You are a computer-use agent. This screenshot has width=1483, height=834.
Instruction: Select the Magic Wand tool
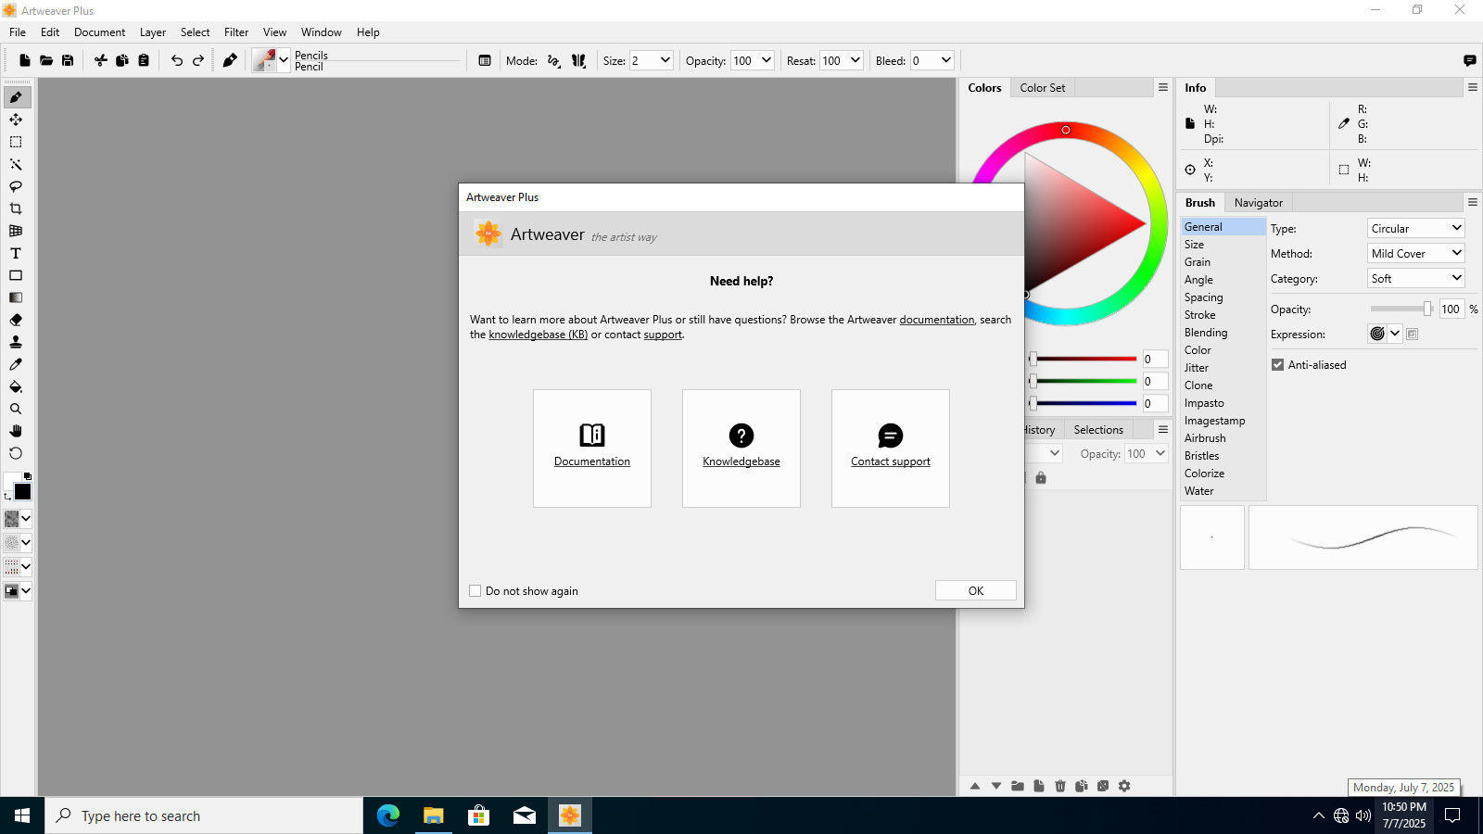pos(16,164)
